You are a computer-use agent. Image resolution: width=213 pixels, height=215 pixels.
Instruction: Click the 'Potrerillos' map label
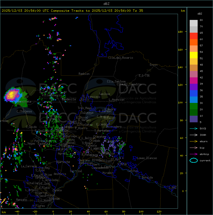pos(43,141)
